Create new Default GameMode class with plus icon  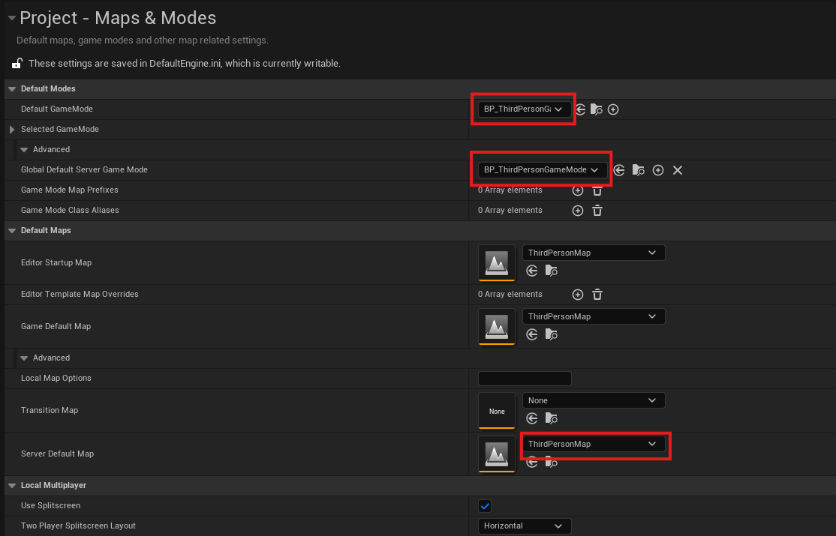[613, 109]
